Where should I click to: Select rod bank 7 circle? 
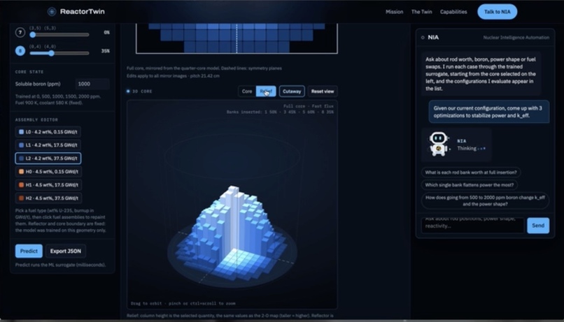[20, 32]
